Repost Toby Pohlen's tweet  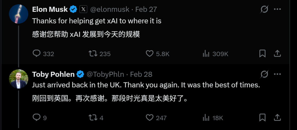[93, 118]
